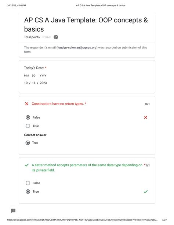Click the month field showing 10

click(26, 83)
